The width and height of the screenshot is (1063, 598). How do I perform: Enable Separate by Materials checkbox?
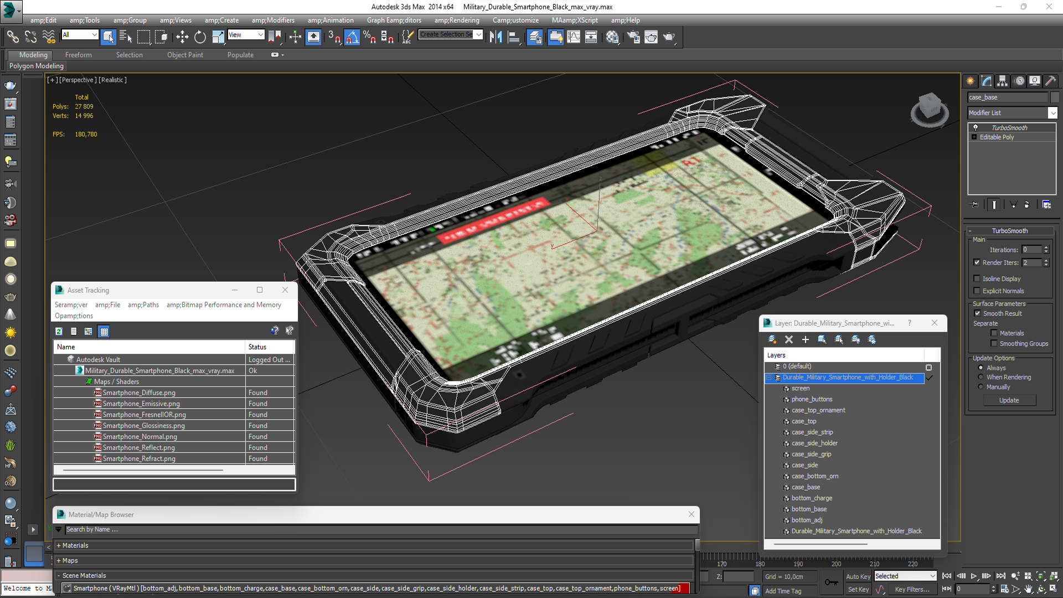tap(994, 333)
